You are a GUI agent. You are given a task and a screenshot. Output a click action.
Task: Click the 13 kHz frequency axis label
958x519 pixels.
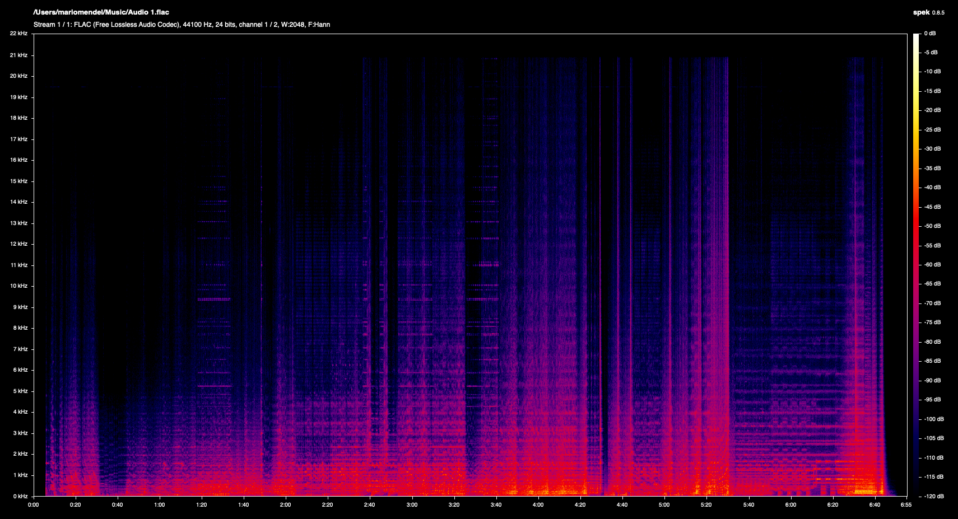(18, 223)
